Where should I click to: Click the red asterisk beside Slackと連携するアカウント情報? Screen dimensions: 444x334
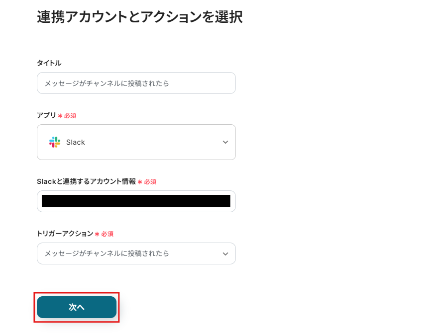[140, 182]
